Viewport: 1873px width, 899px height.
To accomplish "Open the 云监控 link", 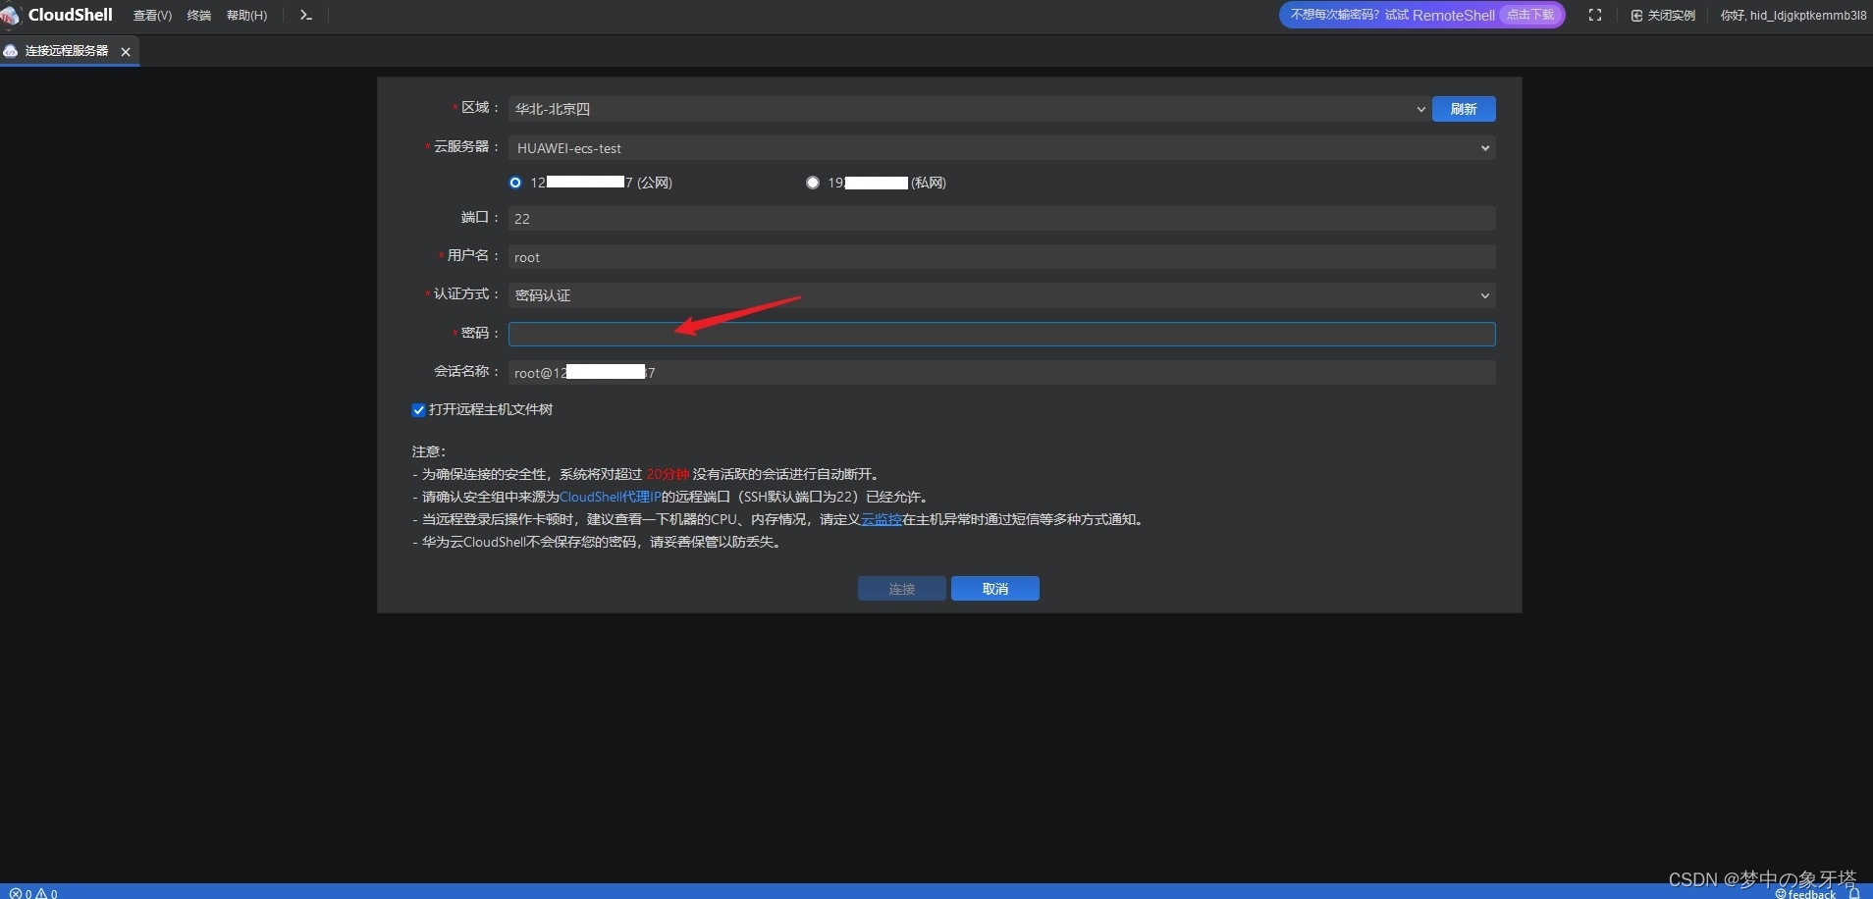I will pos(881,519).
